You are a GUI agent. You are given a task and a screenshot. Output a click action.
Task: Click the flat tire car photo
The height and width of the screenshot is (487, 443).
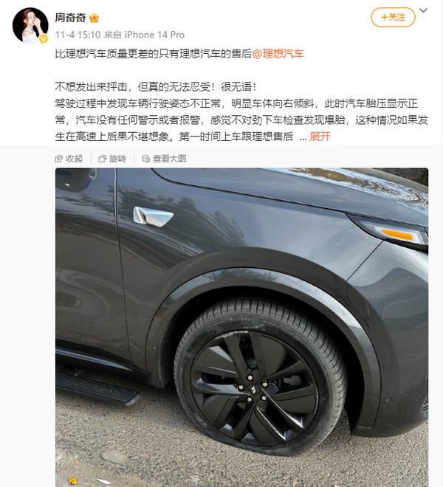241,328
